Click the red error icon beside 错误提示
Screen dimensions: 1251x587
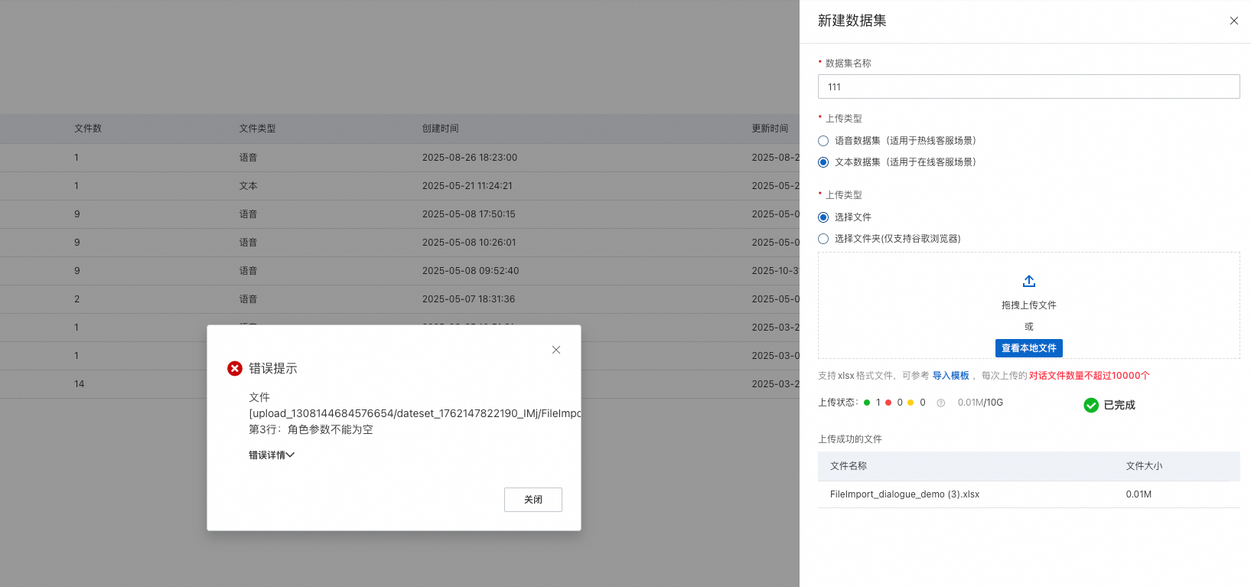tap(235, 368)
